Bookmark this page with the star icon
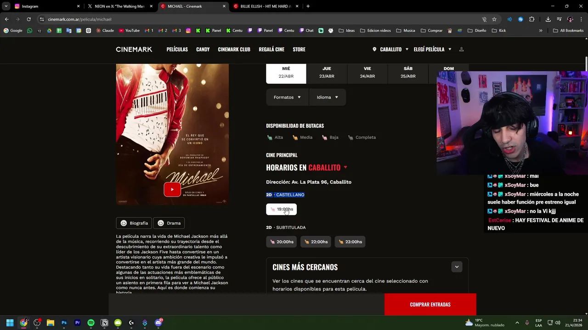588x330 pixels. 494,19
